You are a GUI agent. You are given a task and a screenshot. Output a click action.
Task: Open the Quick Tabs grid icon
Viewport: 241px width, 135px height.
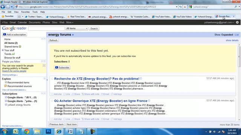coord(19,16)
